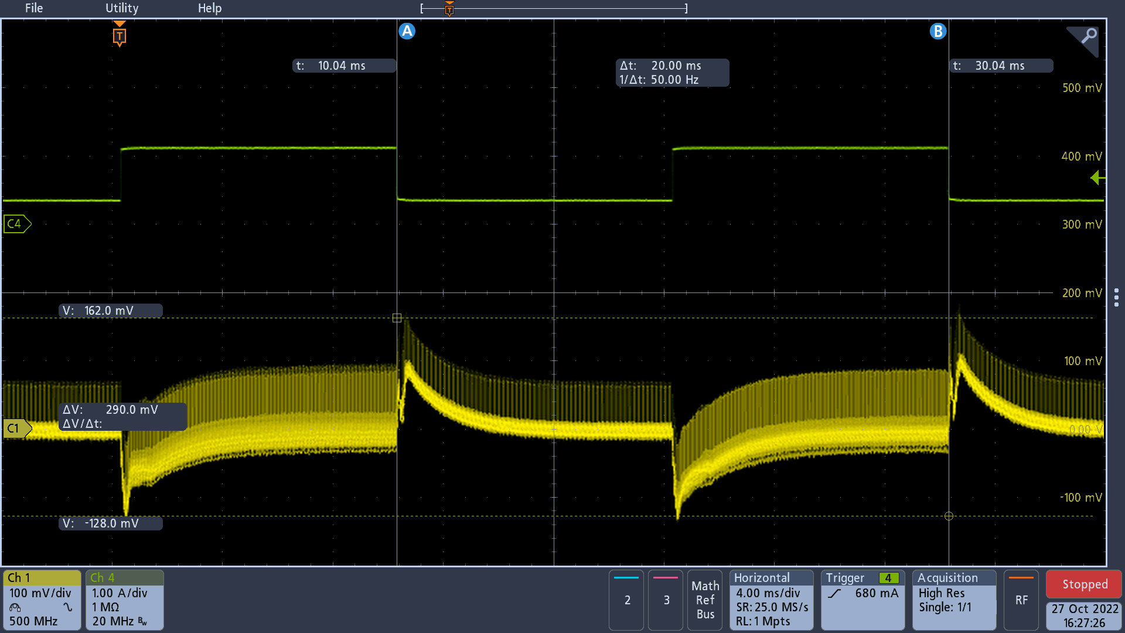Open the File menu
The height and width of the screenshot is (633, 1125).
pyautogui.click(x=34, y=8)
